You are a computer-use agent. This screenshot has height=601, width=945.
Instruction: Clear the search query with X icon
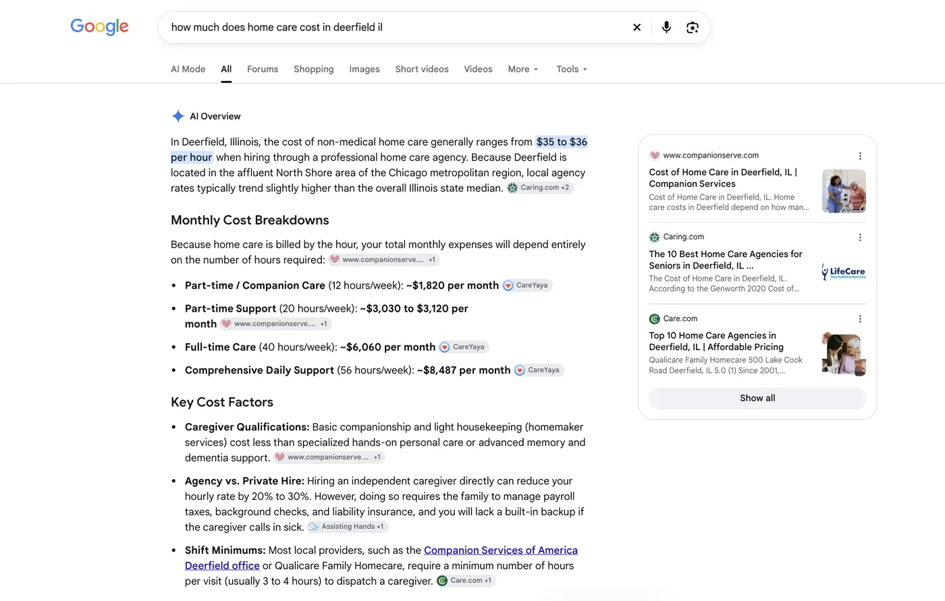pos(637,28)
